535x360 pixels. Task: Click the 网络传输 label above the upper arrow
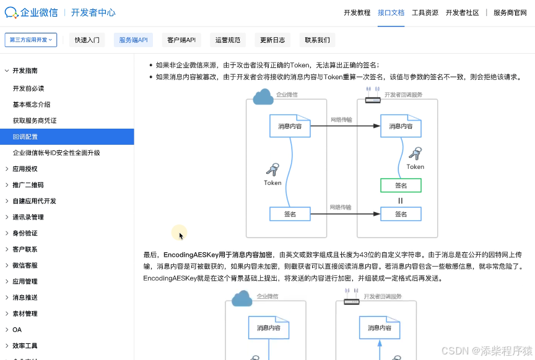[341, 119]
